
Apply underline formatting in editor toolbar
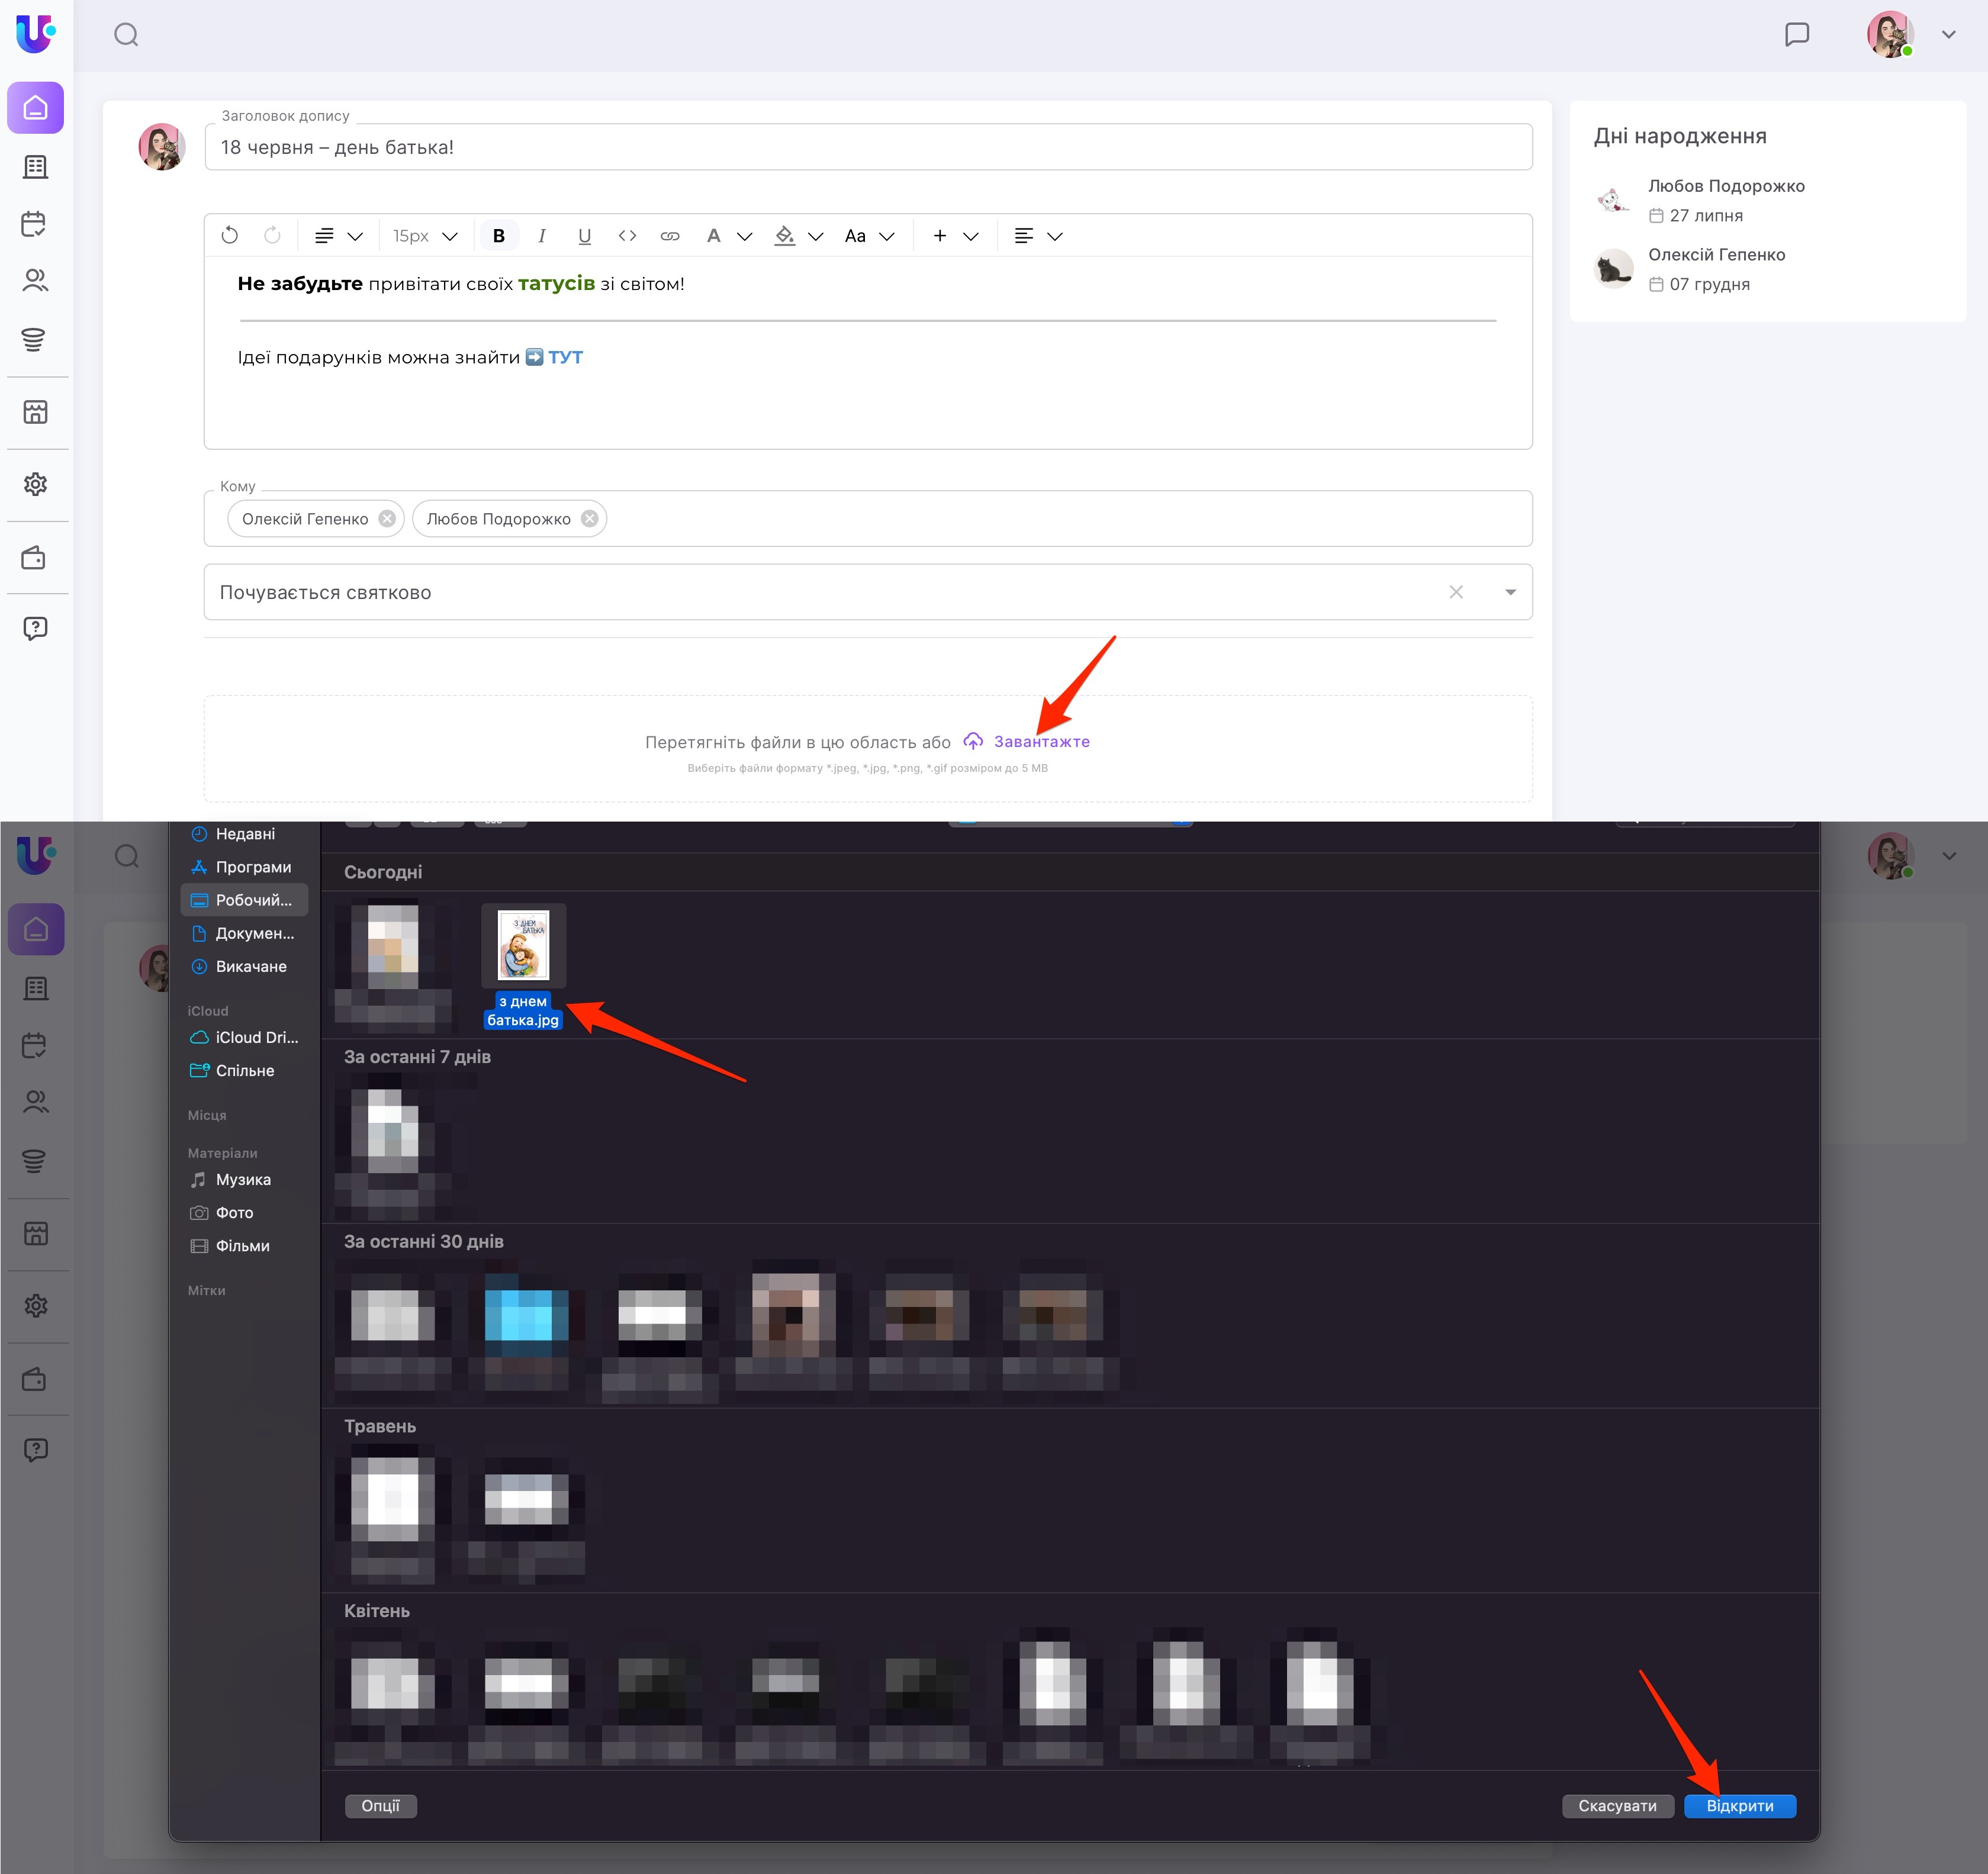click(x=584, y=236)
